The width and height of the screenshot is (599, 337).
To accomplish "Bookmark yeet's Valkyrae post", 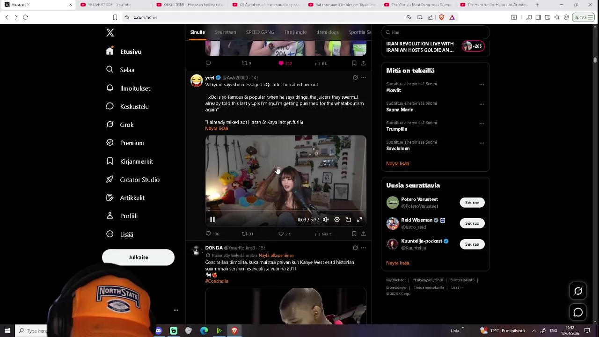I will [354, 234].
